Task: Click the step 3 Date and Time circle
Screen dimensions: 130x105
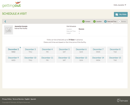Action: point(105,22)
